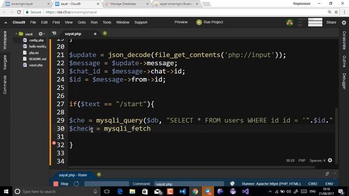Click the CWD button
The image size is (349, 196).
point(312,184)
